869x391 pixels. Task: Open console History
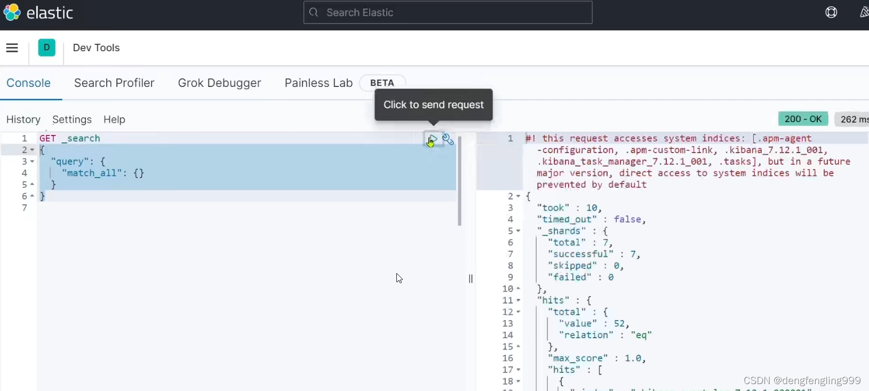[x=23, y=119]
